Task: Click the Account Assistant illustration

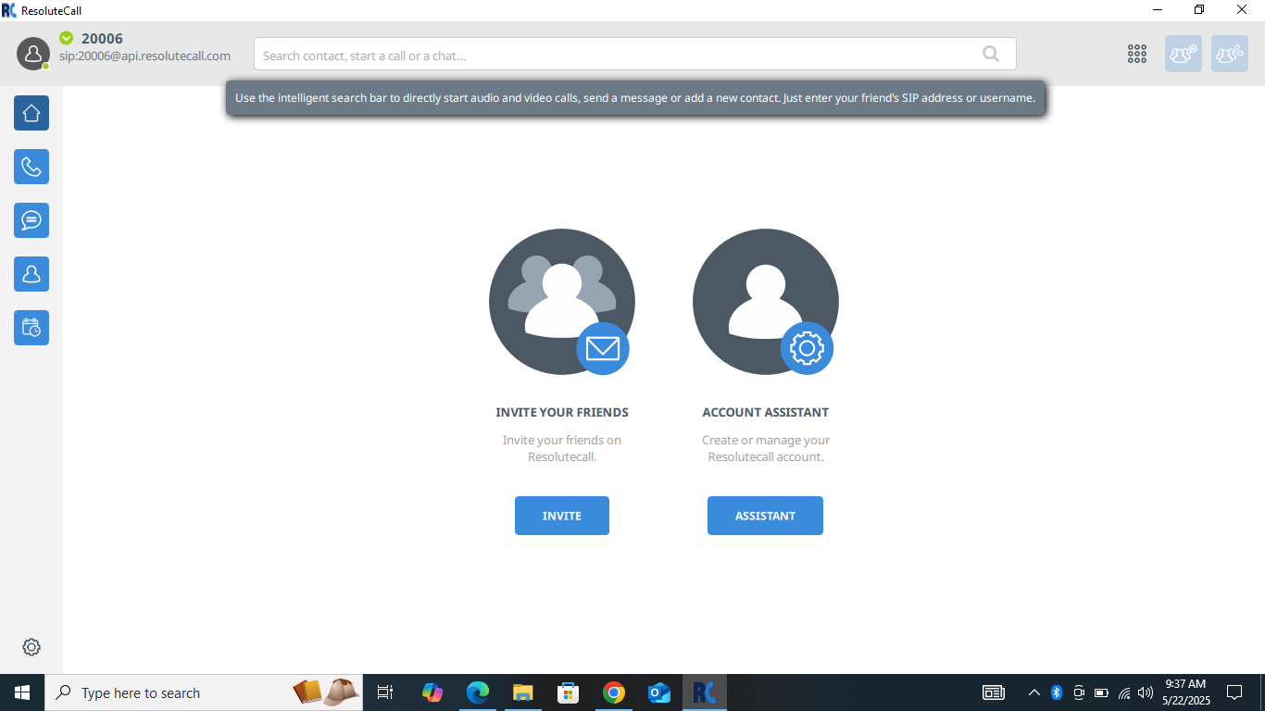Action: (x=765, y=302)
